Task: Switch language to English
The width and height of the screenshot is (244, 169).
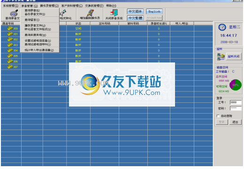Action: click(154, 11)
